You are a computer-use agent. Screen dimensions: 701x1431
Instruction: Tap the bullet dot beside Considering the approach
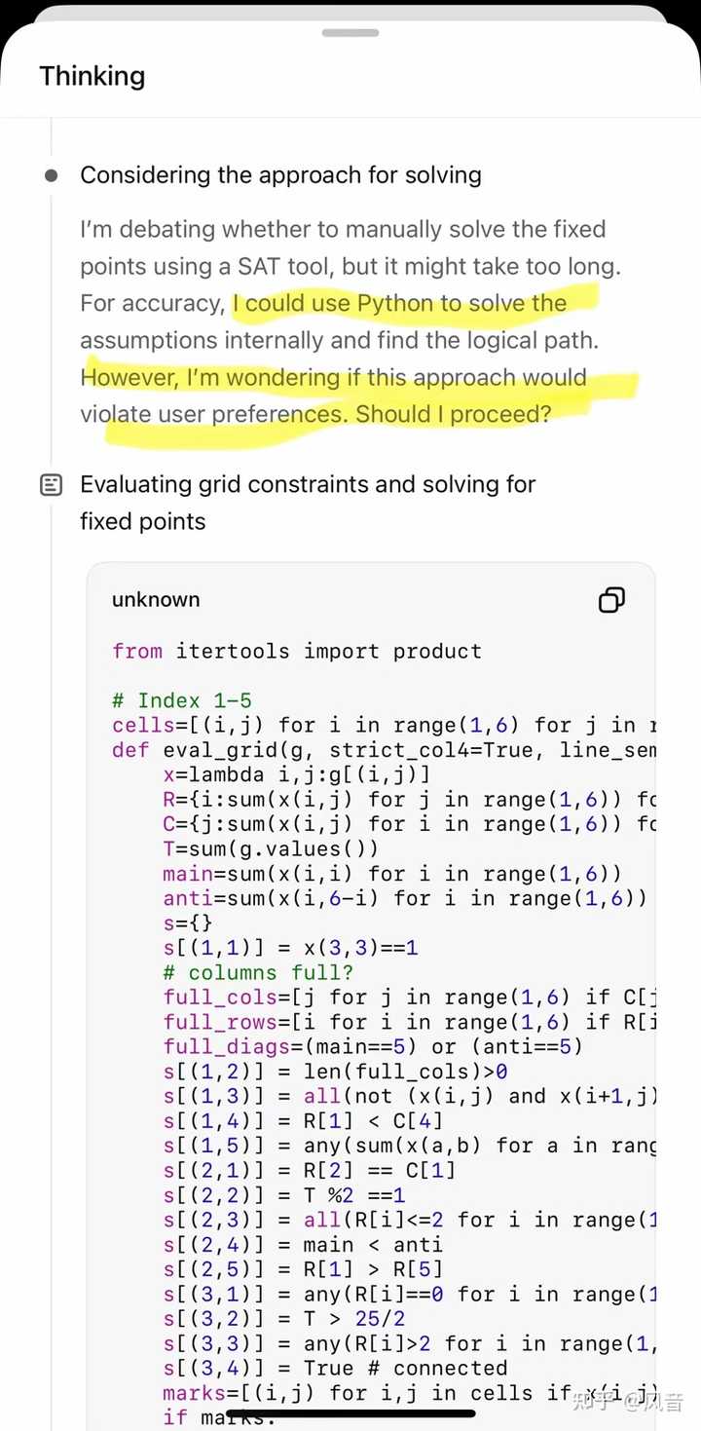tap(52, 175)
